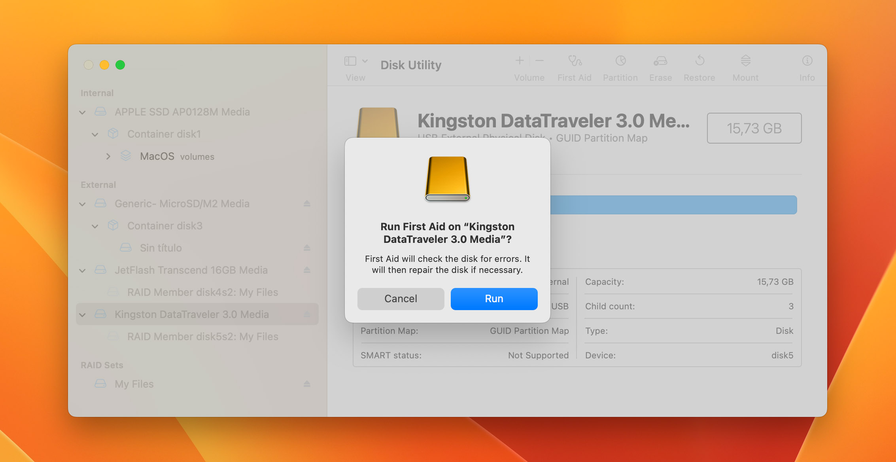Eject Kingston DataTraveler 3.0 Media in sidebar
The height and width of the screenshot is (462, 896).
(307, 314)
